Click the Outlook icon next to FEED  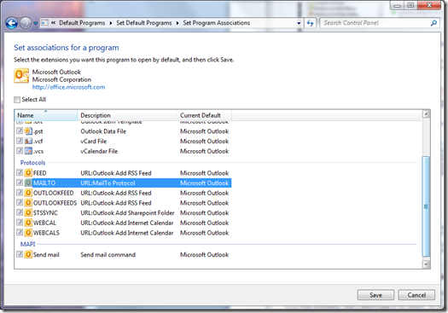(x=28, y=173)
